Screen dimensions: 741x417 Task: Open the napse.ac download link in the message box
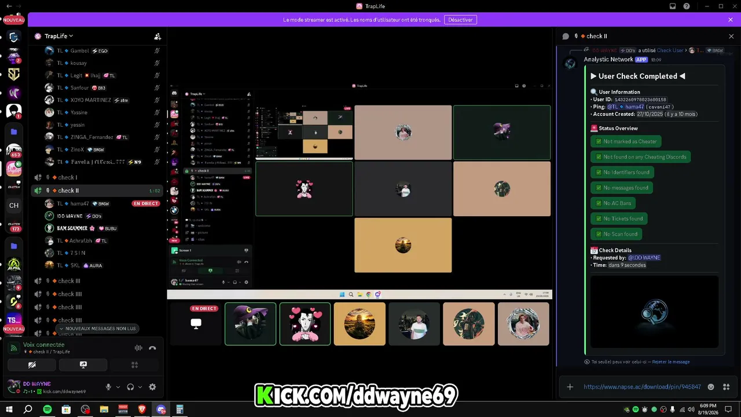click(x=642, y=387)
